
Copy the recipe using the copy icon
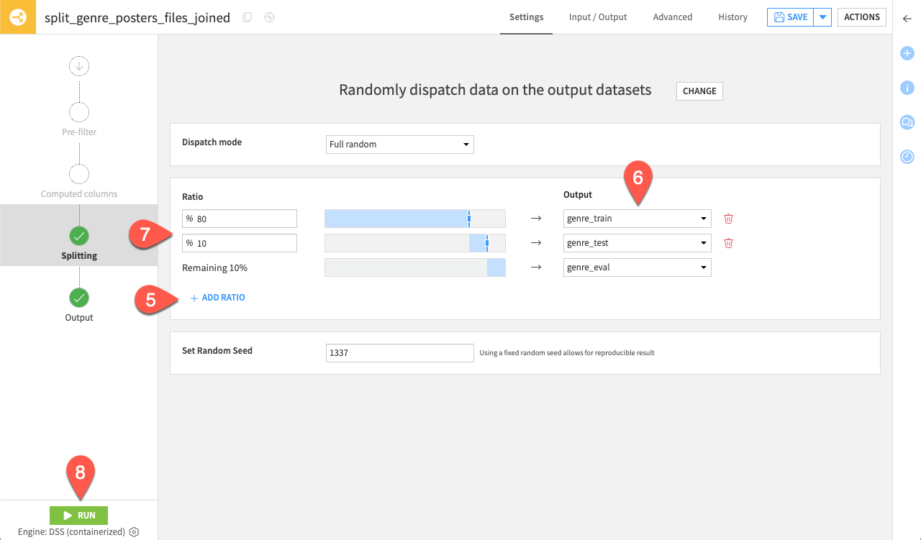pyautogui.click(x=245, y=17)
